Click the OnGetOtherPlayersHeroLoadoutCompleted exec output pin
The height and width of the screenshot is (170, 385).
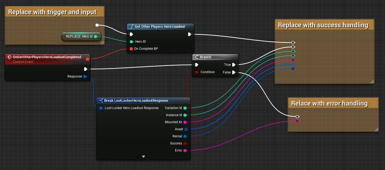pos(85,69)
